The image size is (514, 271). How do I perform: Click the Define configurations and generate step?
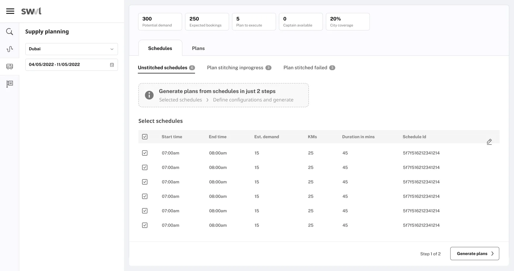pyautogui.click(x=253, y=100)
